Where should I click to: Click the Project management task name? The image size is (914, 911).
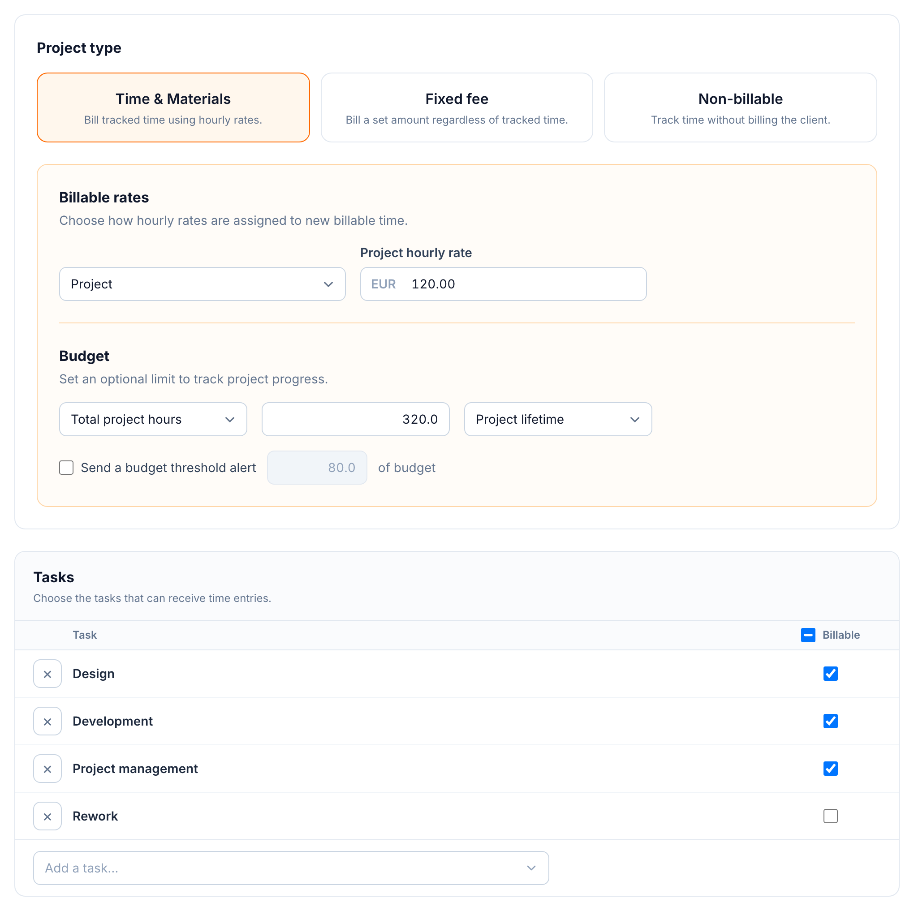point(135,769)
